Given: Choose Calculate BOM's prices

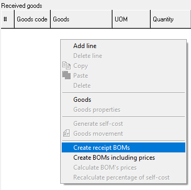Looking at the screenshot, I should point(123,168).
